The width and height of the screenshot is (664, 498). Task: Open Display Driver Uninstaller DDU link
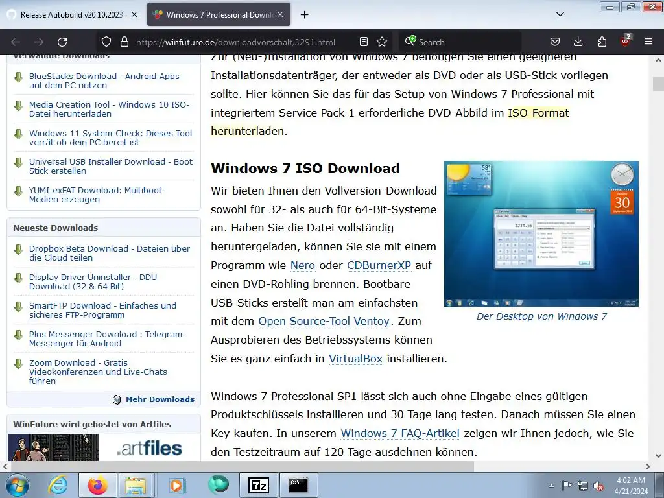pos(93,281)
